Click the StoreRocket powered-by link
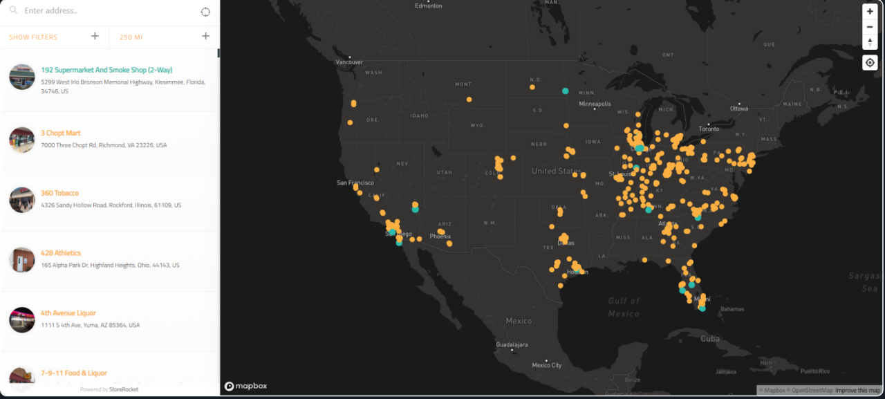The image size is (885, 399). coord(123,390)
